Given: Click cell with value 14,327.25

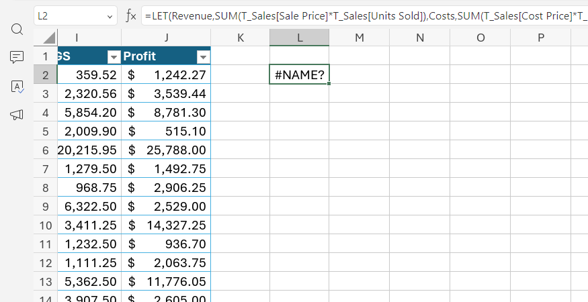Looking at the screenshot, I should pyautogui.click(x=166, y=225).
